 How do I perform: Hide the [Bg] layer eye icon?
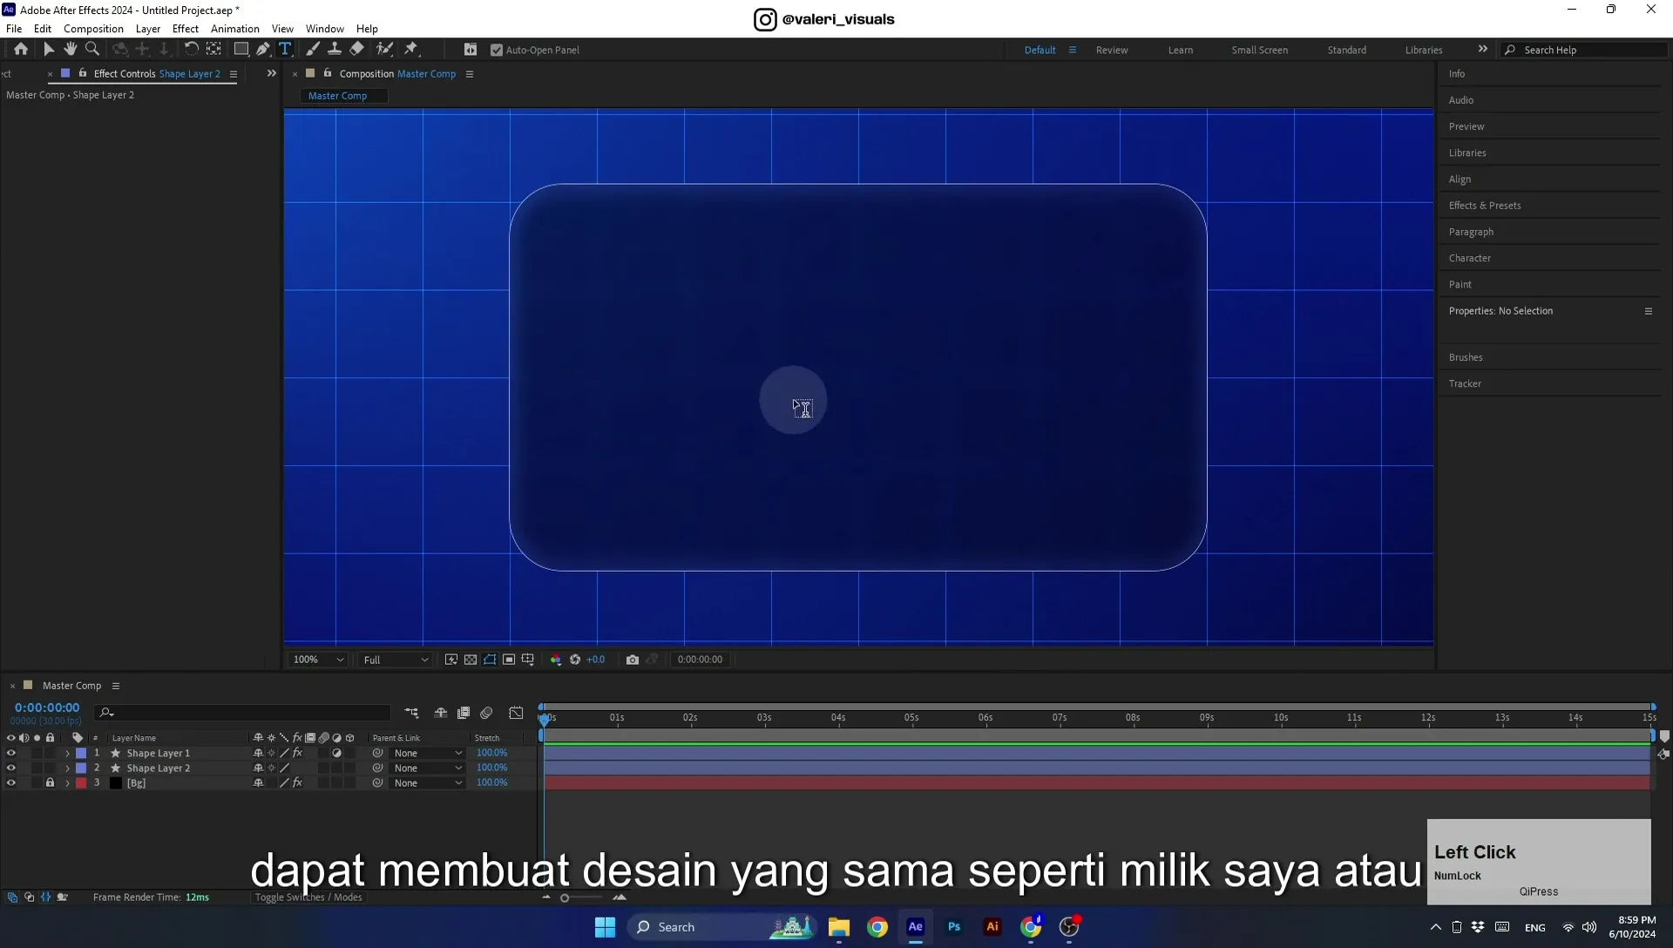pyautogui.click(x=10, y=782)
